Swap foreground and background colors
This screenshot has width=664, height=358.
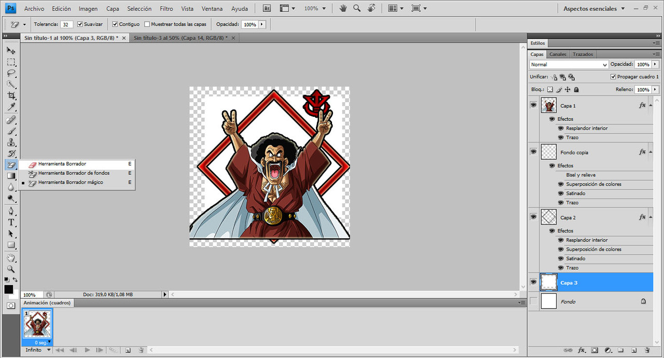[15, 280]
